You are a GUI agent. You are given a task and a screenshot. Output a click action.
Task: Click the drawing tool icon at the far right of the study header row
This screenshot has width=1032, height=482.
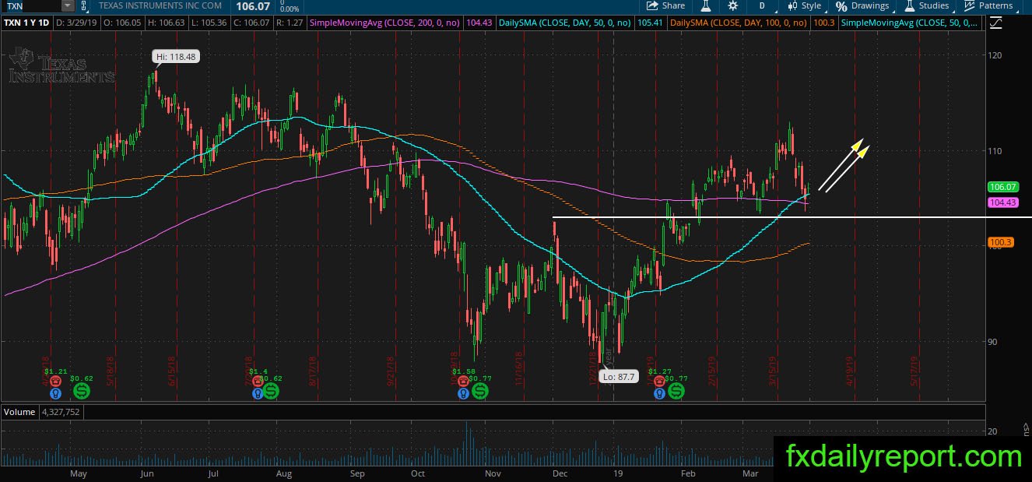(x=996, y=23)
